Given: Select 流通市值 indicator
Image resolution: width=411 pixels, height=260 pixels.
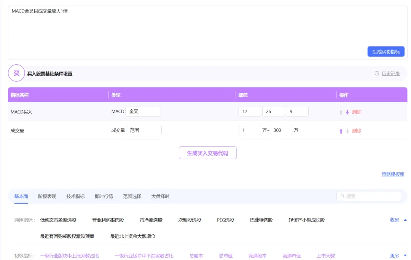Looking at the screenshot, I should coord(292,256).
